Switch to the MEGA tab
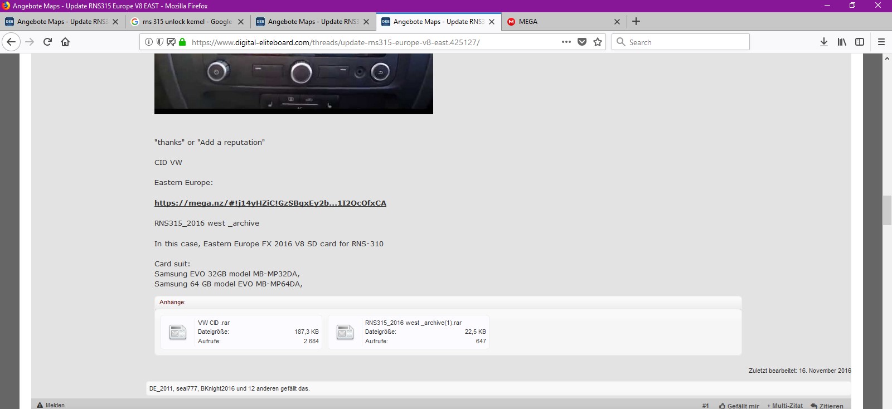Viewport: 892px width, 409px height. 564,22
